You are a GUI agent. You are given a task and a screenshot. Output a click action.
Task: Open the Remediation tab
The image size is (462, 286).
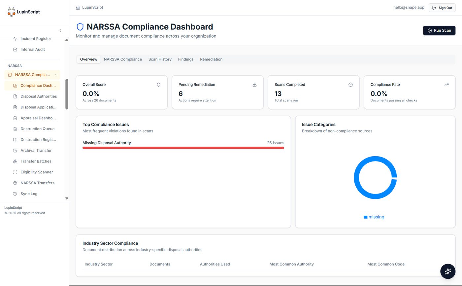(x=211, y=59)
